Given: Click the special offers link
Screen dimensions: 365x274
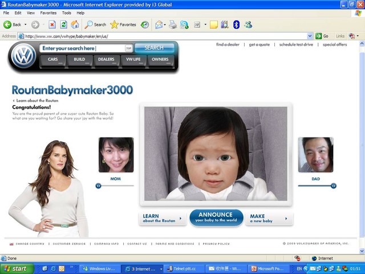Looking at the screenshot, I should (x=335, y=45).
